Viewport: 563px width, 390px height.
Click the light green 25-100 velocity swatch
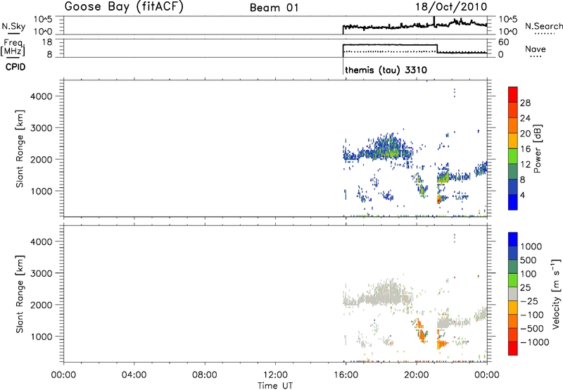513,280
